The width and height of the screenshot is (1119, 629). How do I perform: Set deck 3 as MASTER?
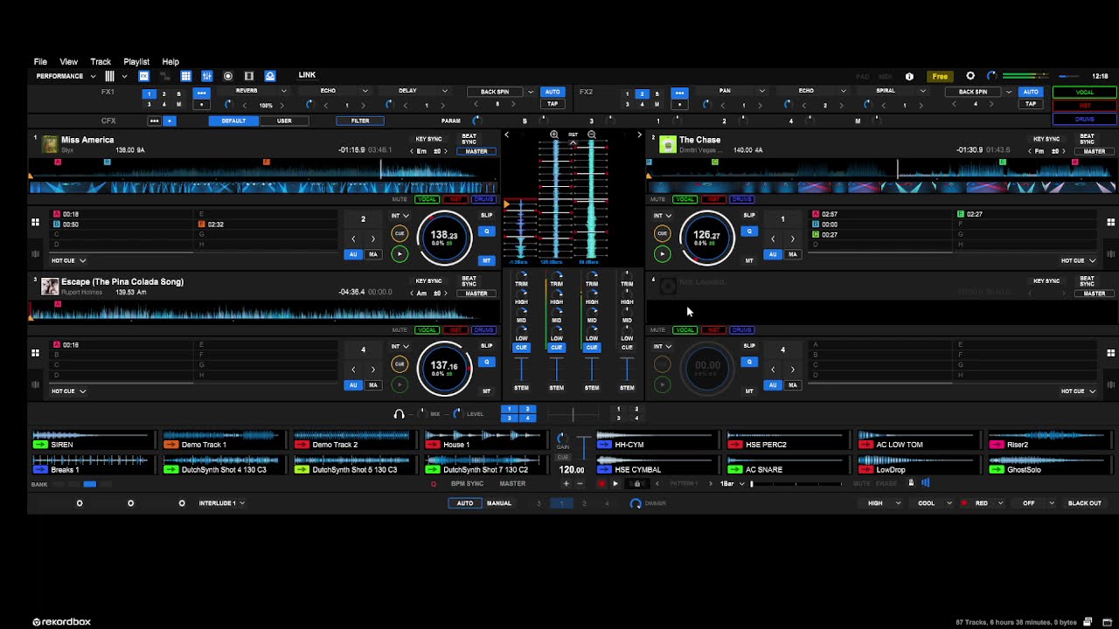click(x=476, y=294)
